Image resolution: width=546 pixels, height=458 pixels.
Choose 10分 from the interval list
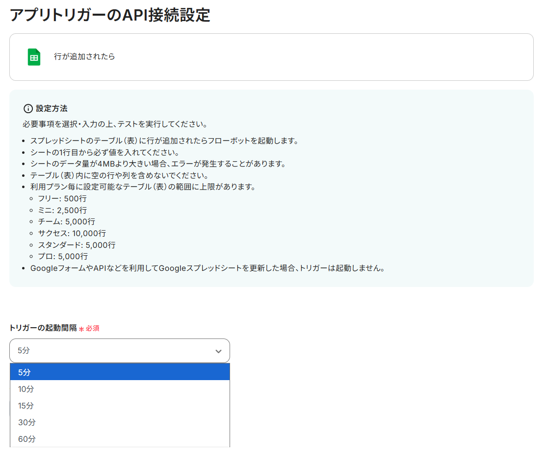pyautogui.click(x=120, y=389)
